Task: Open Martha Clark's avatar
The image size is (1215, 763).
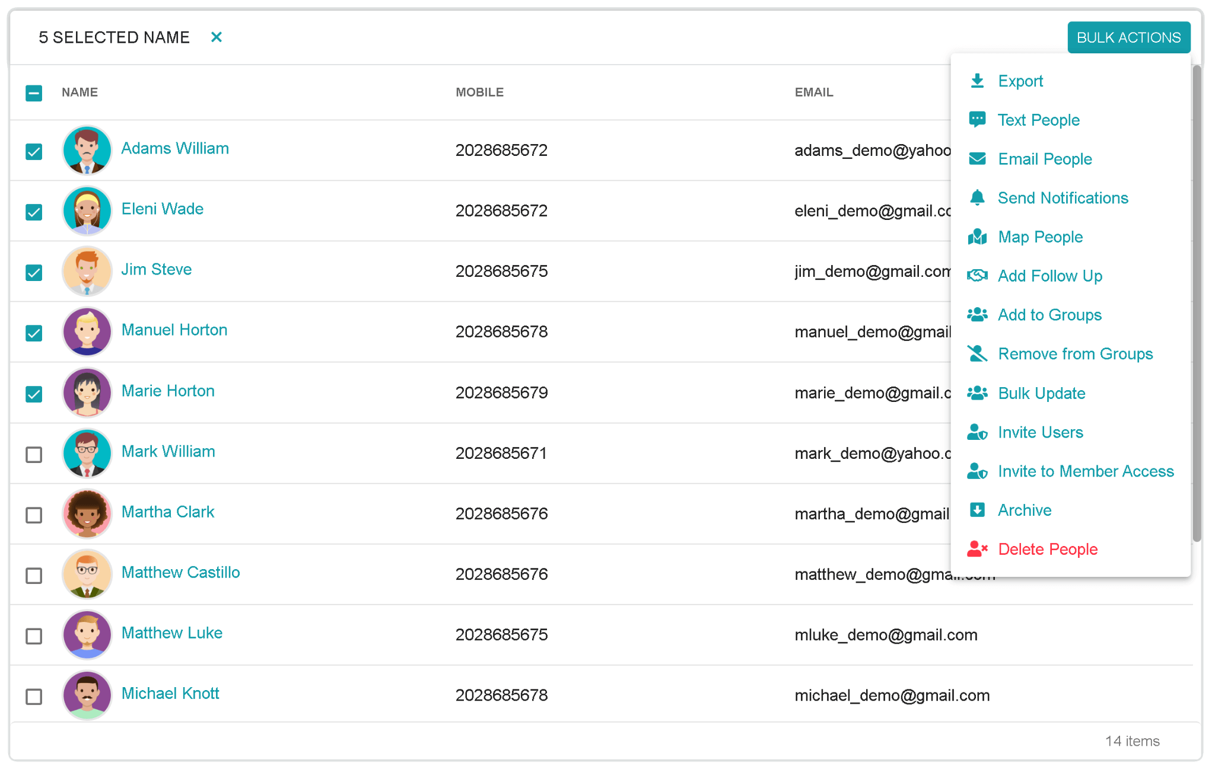Action: point(87,513)
